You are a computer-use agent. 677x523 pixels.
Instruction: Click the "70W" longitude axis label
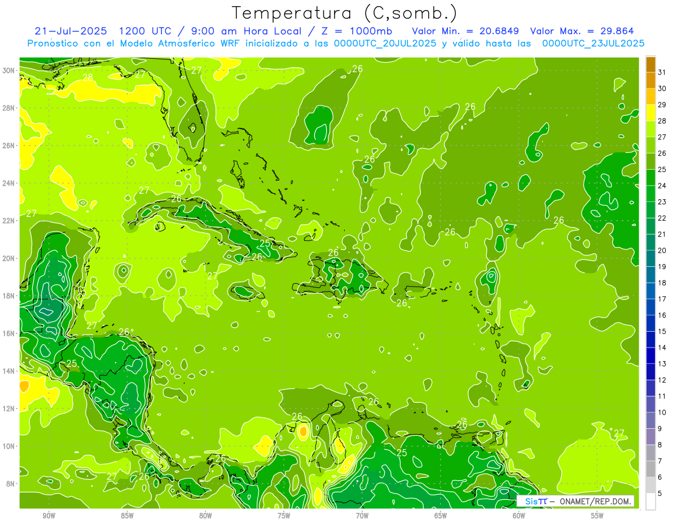362,516
